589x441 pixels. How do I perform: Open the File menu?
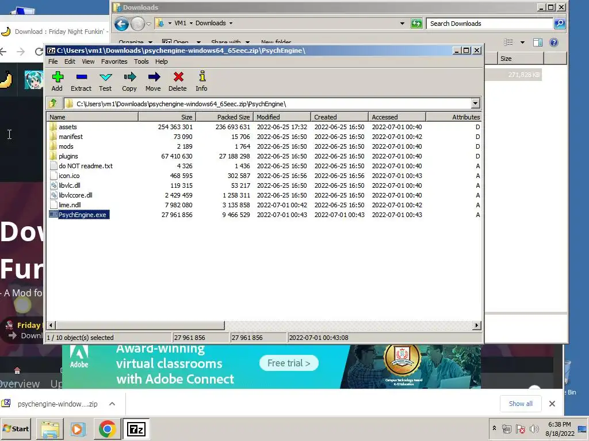(53, 61)
